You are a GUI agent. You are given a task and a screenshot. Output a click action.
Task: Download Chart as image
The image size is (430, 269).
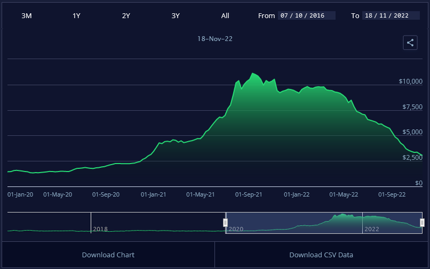click(x=108, y=255)
